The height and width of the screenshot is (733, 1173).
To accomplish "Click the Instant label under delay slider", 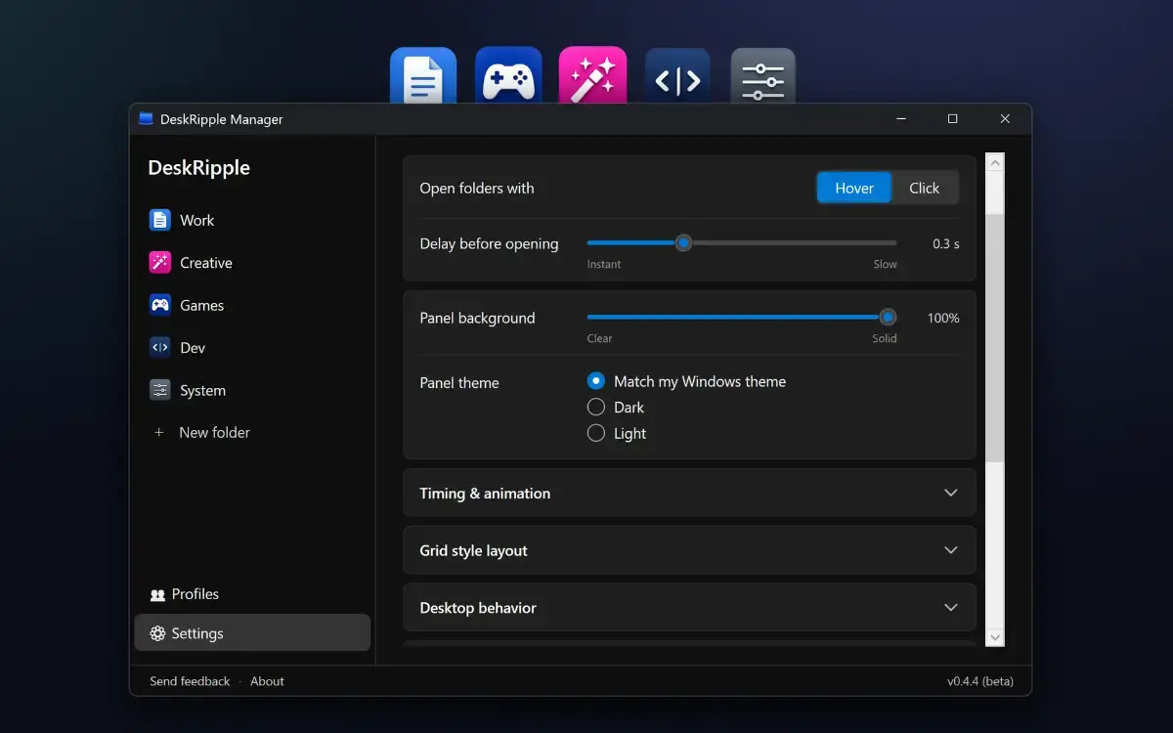I will [x=604, y=264].
